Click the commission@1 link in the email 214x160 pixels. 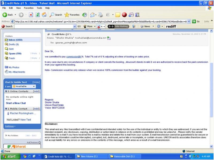point(74,57)
